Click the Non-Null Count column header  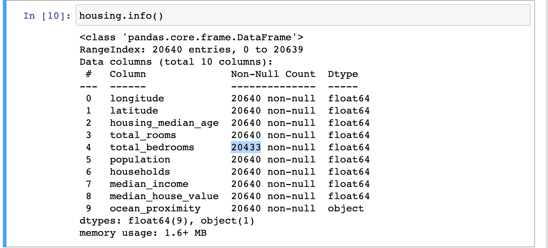point(273,74)
